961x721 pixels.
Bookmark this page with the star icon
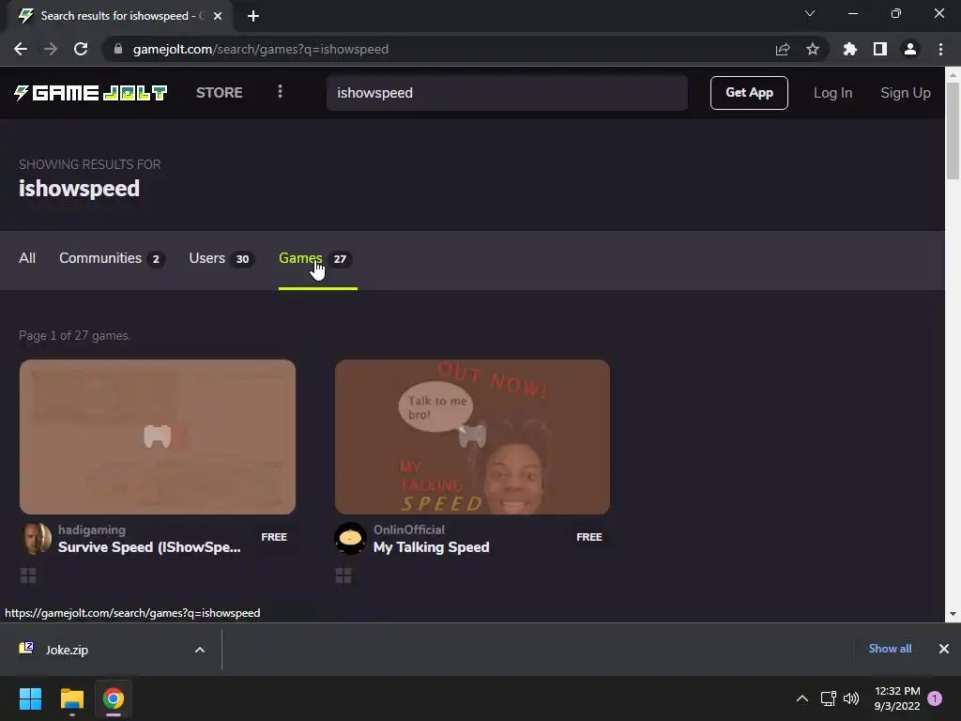click(813, 49)
